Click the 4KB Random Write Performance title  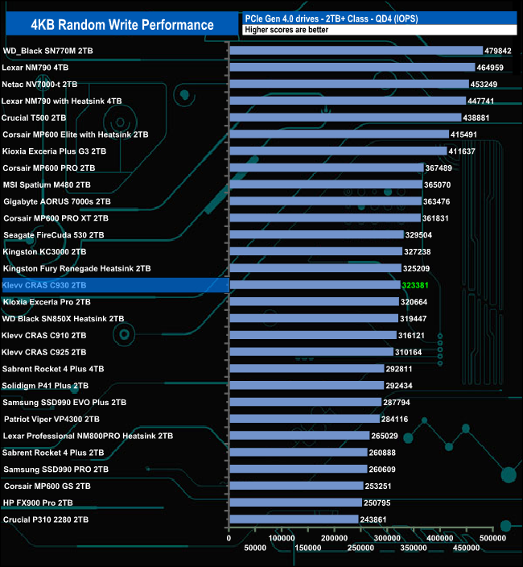(x=122, y=25)
